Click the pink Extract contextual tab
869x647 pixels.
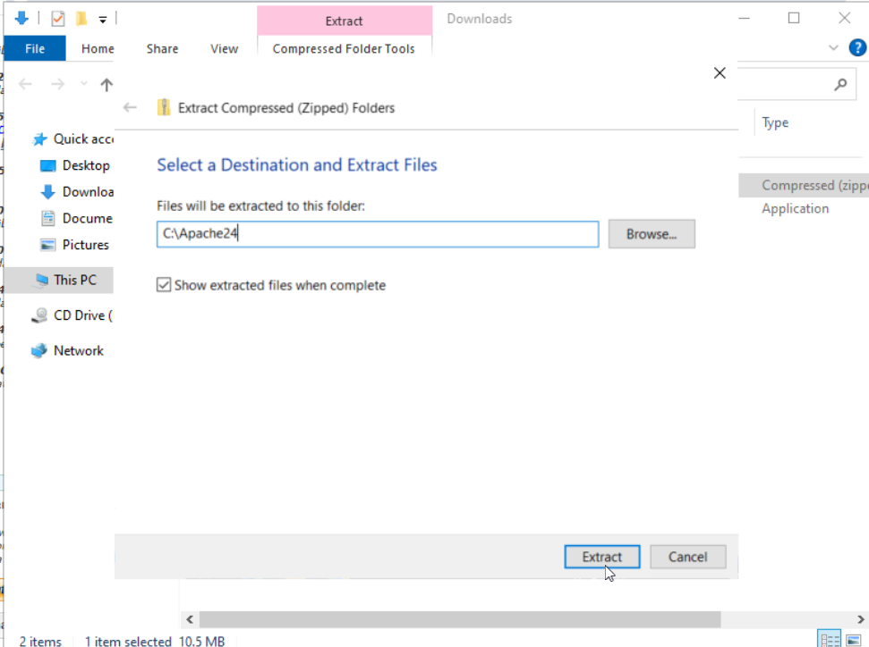tap(345, 21)
